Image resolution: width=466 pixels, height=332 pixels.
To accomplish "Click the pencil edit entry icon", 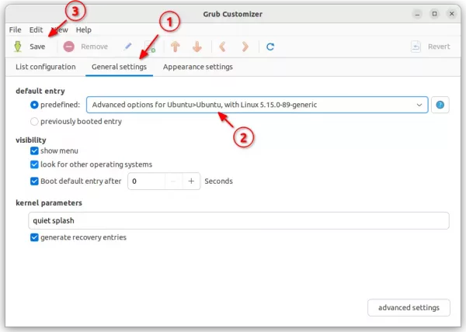I will tap(128, 47).
